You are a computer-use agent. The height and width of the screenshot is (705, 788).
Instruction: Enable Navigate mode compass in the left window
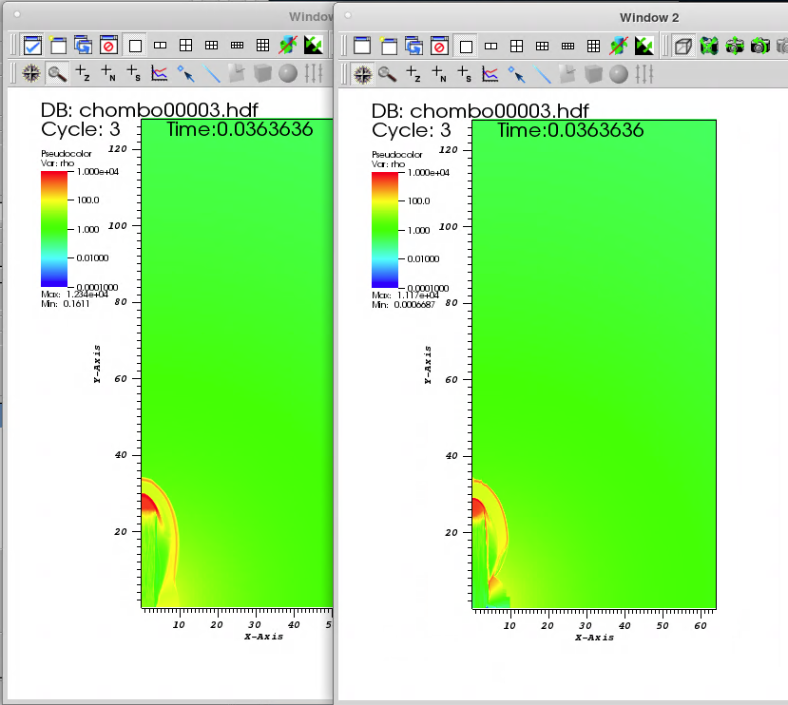coord(31,73)
